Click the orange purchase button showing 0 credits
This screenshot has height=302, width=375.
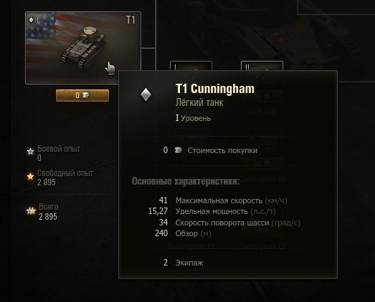click(82, 95)
